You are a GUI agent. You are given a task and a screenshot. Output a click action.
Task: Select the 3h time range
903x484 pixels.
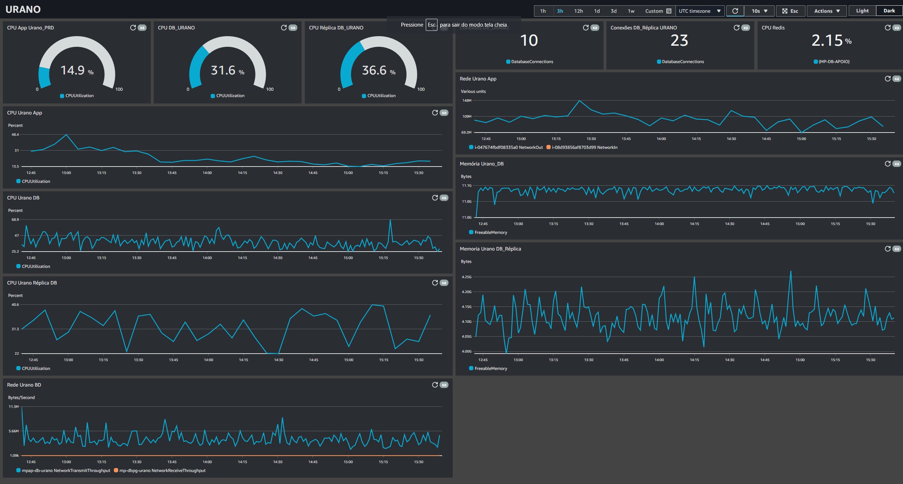[x=560, y=11]
